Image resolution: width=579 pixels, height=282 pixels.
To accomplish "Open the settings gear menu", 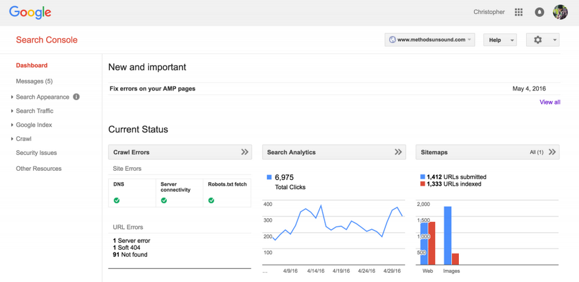I will coord(543,40).
